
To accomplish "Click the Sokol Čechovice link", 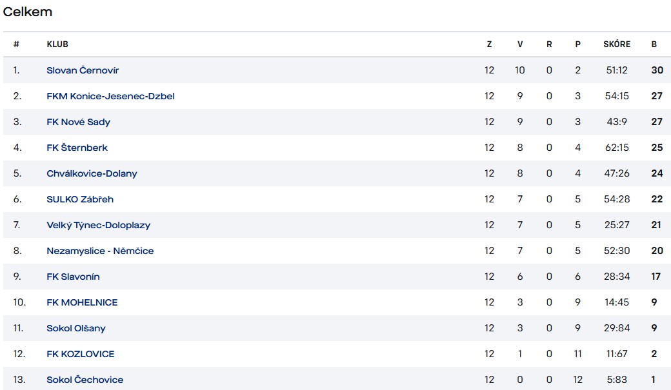I will pos(85,379).
